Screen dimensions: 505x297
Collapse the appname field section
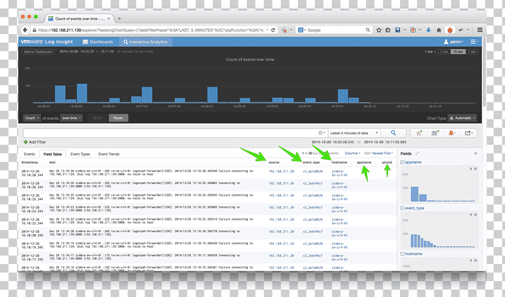[x=402, y=162]
